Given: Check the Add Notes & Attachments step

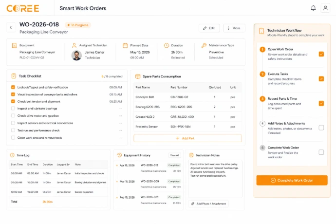Looking at the screenshot, I should 321,128.
